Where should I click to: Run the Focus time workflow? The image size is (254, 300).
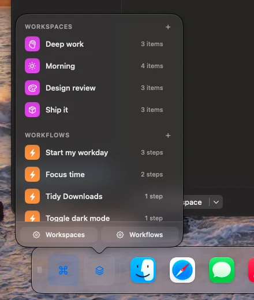click(x=99, y=174)
